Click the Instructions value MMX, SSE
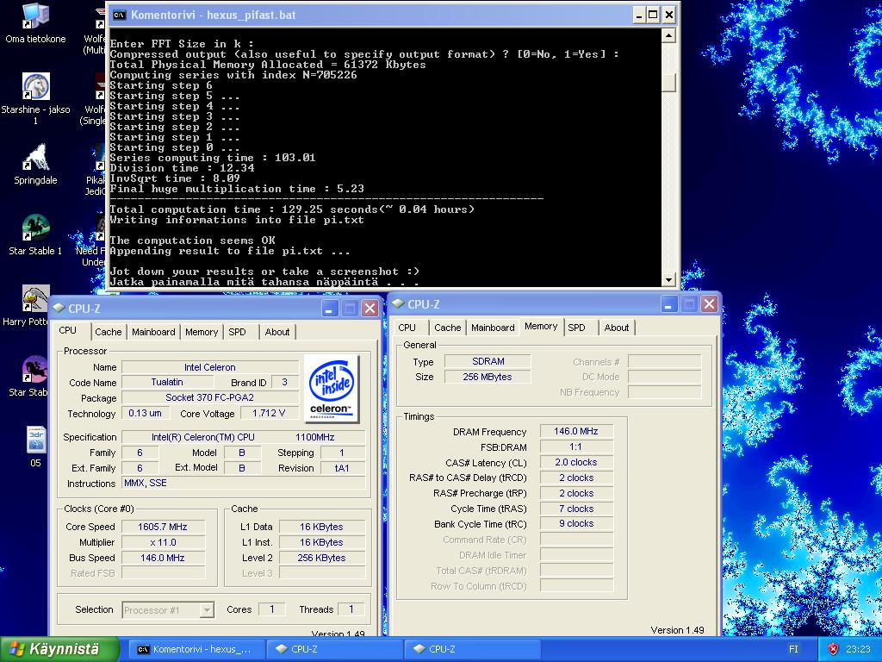 [x=244, y=483]
